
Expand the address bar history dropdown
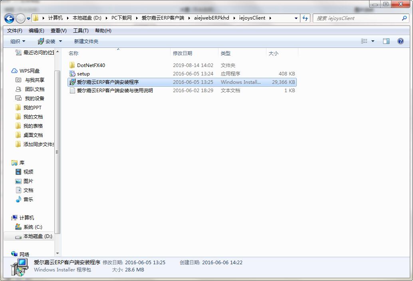(296, 18)
